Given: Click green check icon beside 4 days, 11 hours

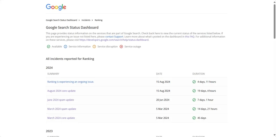Looking at the screenshot, I should (194, 82).
